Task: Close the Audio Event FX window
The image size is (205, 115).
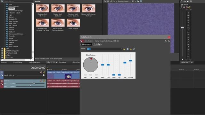Action: 169,37
